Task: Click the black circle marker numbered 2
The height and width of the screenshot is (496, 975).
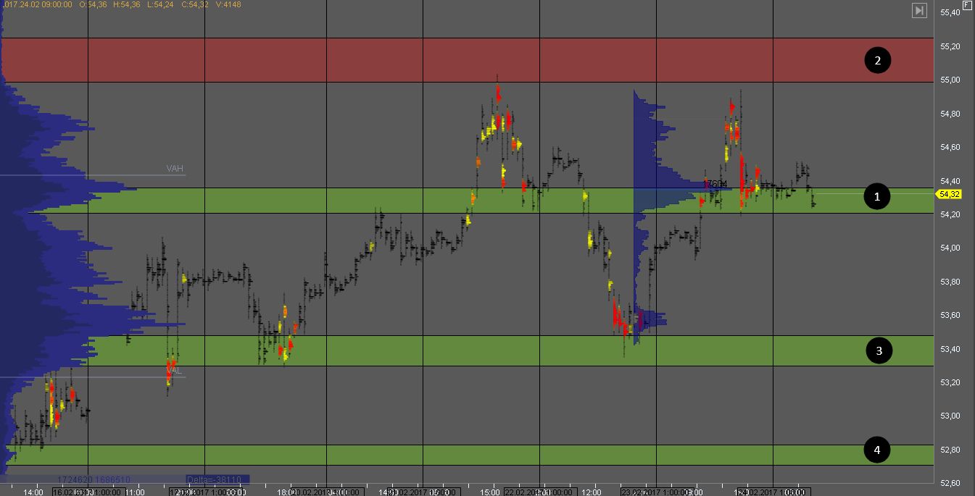Action: [x=877, y=60]
